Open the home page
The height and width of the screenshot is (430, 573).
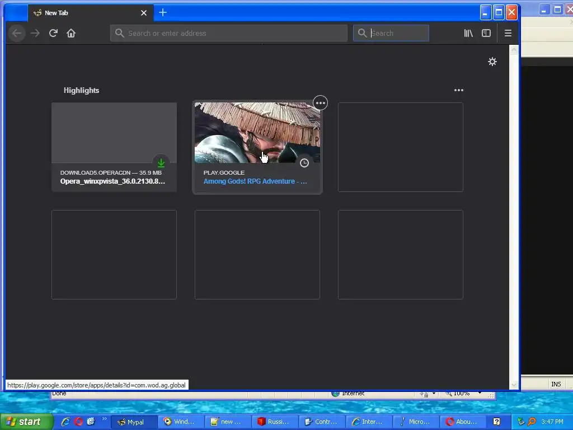coord(71,33)
